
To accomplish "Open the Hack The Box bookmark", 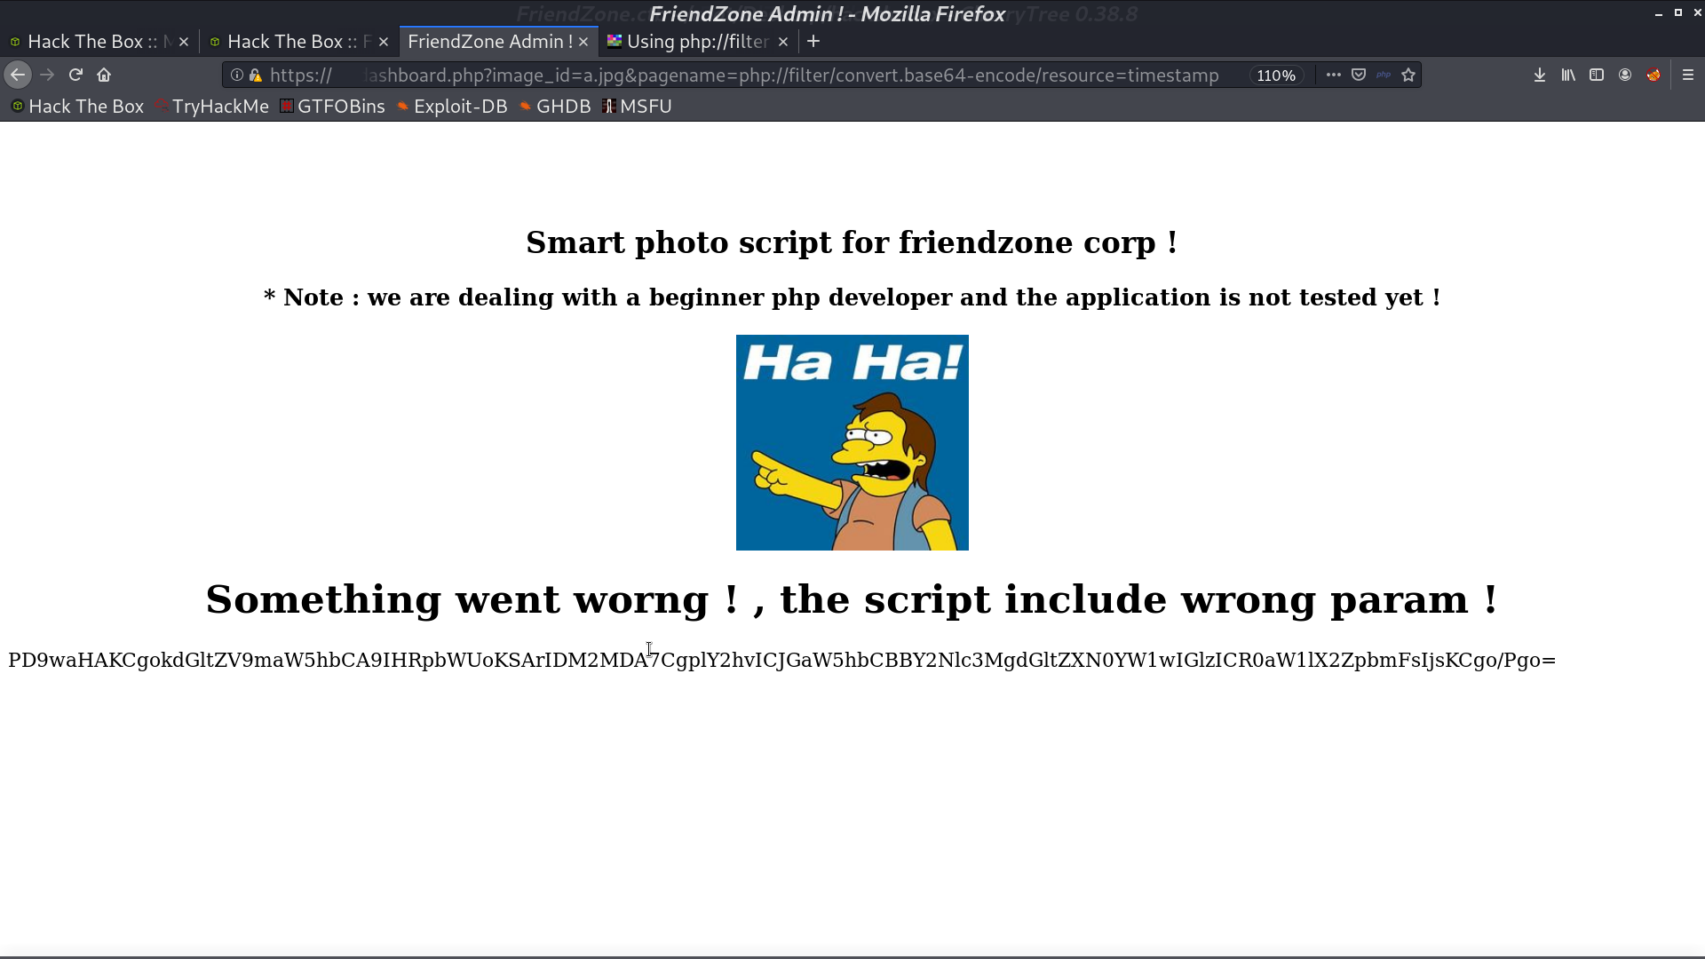I will click(x=77, y=107).
